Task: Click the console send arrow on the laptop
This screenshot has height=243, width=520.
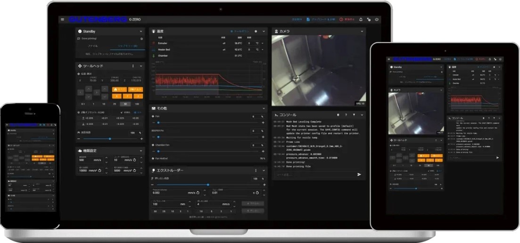Action: pyautogui.click(x=359, y=174)
